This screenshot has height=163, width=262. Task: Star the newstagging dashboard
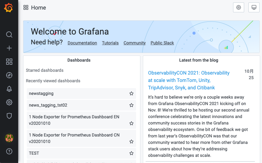point(131,93)
